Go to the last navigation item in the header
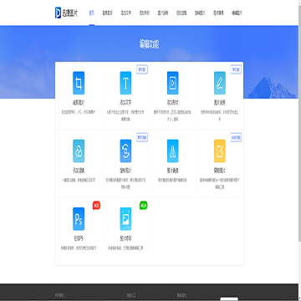The height and width of the screenshot is (301, 301). [237, 13]
